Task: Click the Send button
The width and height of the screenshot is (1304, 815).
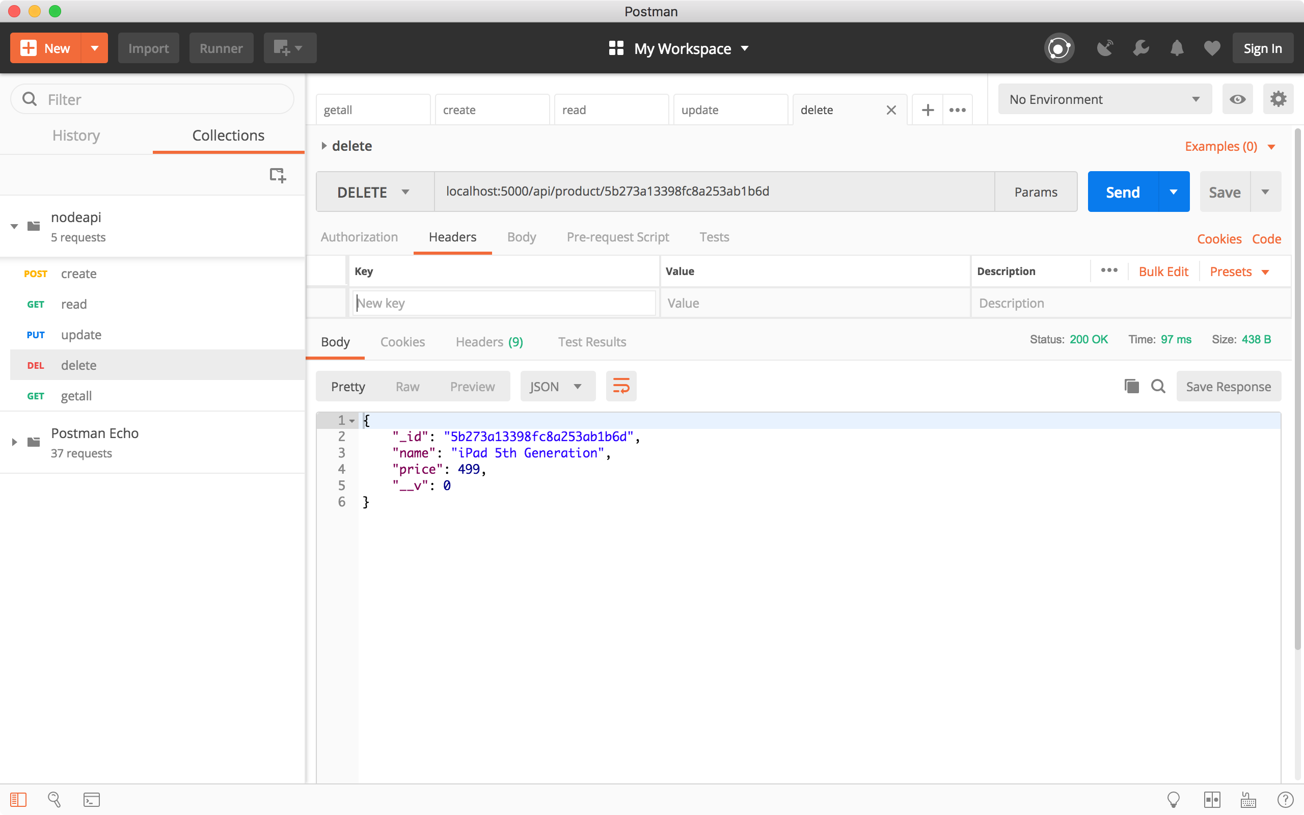Action: (1123, 192)
